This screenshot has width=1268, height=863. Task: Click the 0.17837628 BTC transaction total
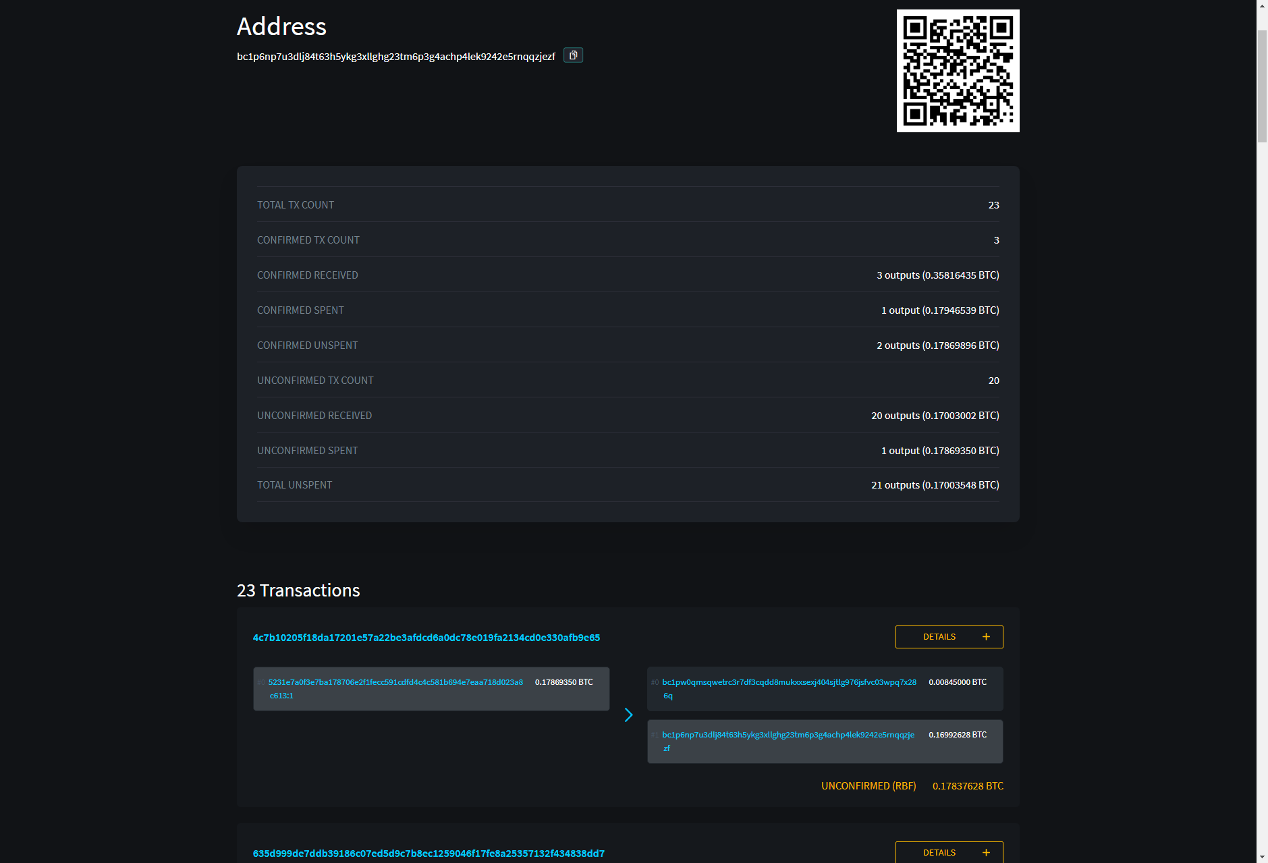[968, 785]
